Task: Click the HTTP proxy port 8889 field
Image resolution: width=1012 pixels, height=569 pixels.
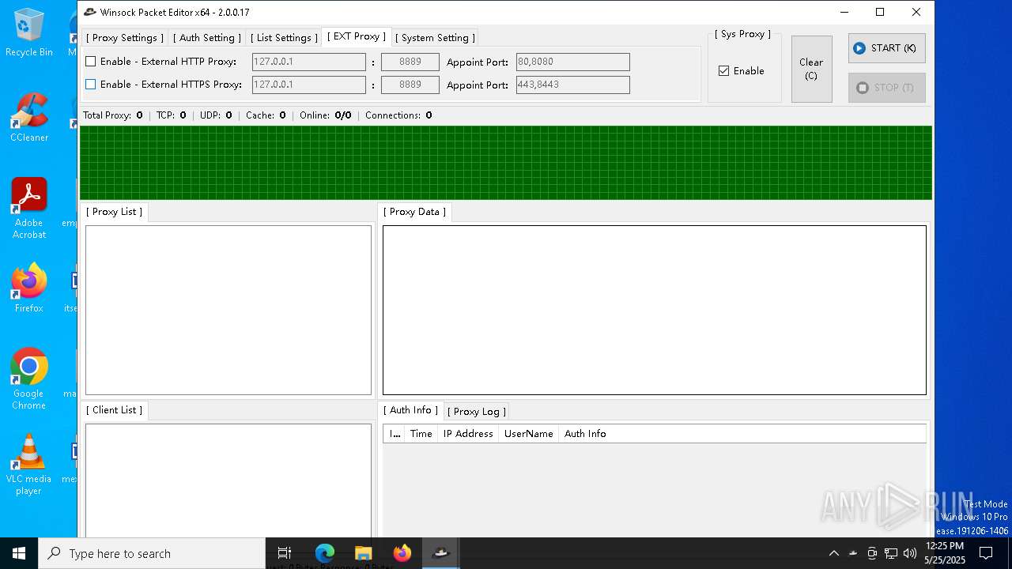Action: [x=410, y=62]
